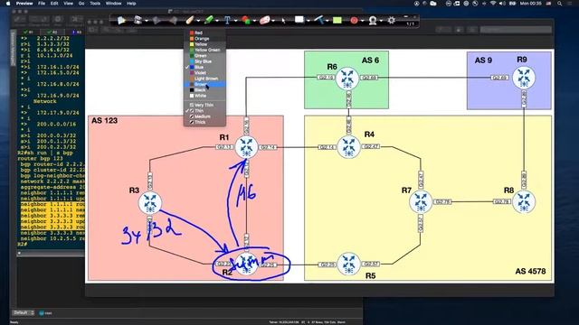Open the View menu
Image resolution: width=579 pixels, height=325 pixels.
[69, 4]
